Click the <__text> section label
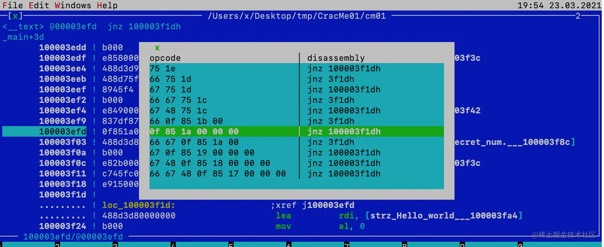 tap(23, 26)
